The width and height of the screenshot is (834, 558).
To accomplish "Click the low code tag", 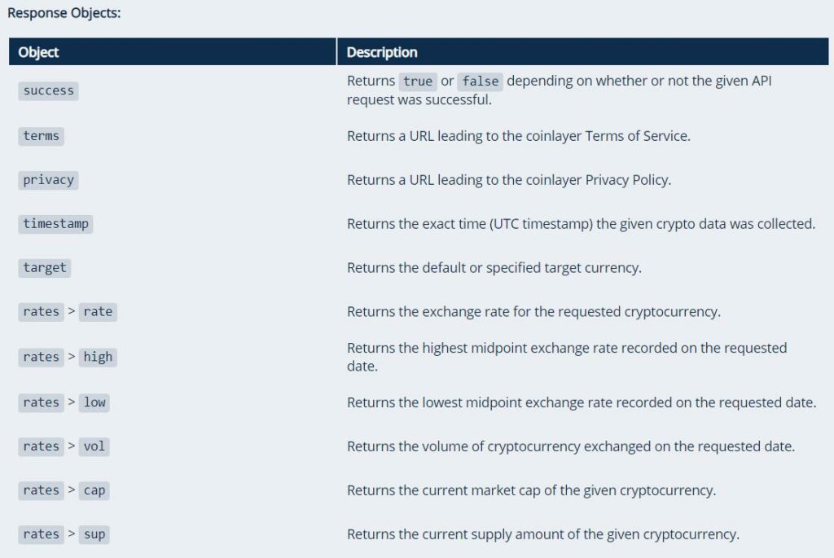I will coord(94,402).
